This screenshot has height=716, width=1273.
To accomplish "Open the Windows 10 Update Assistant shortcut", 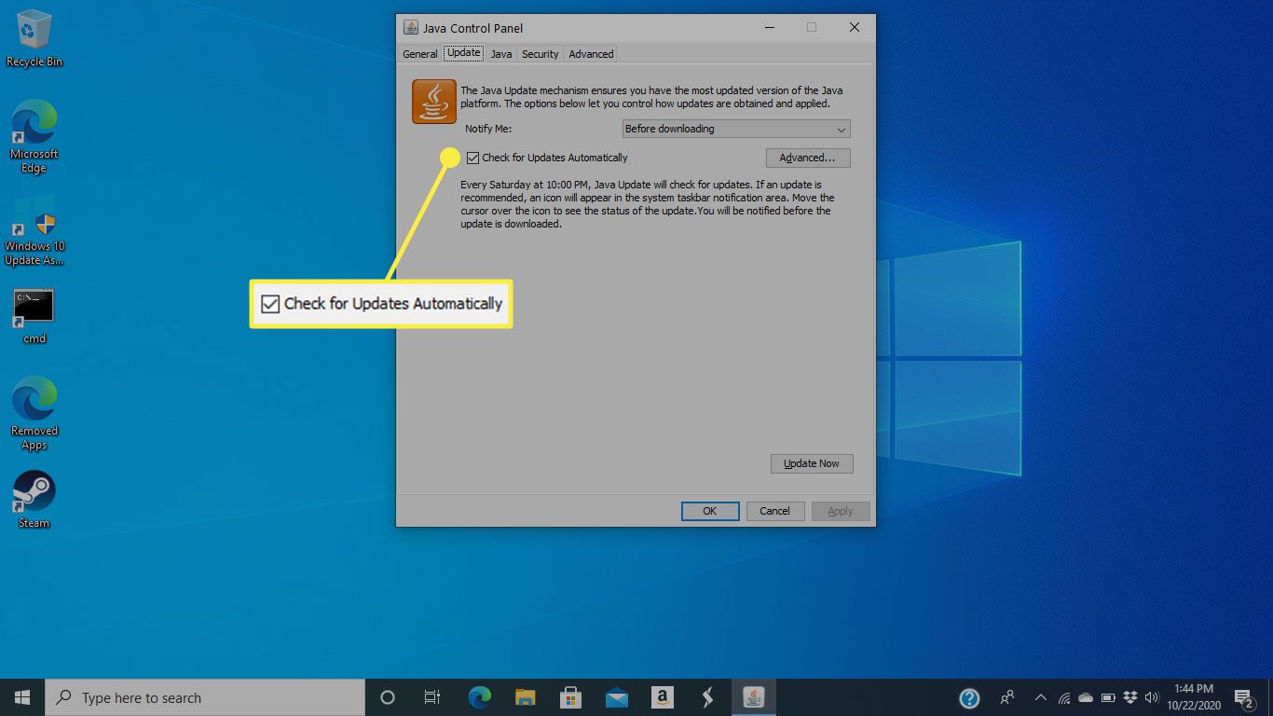I will (34, 229).
